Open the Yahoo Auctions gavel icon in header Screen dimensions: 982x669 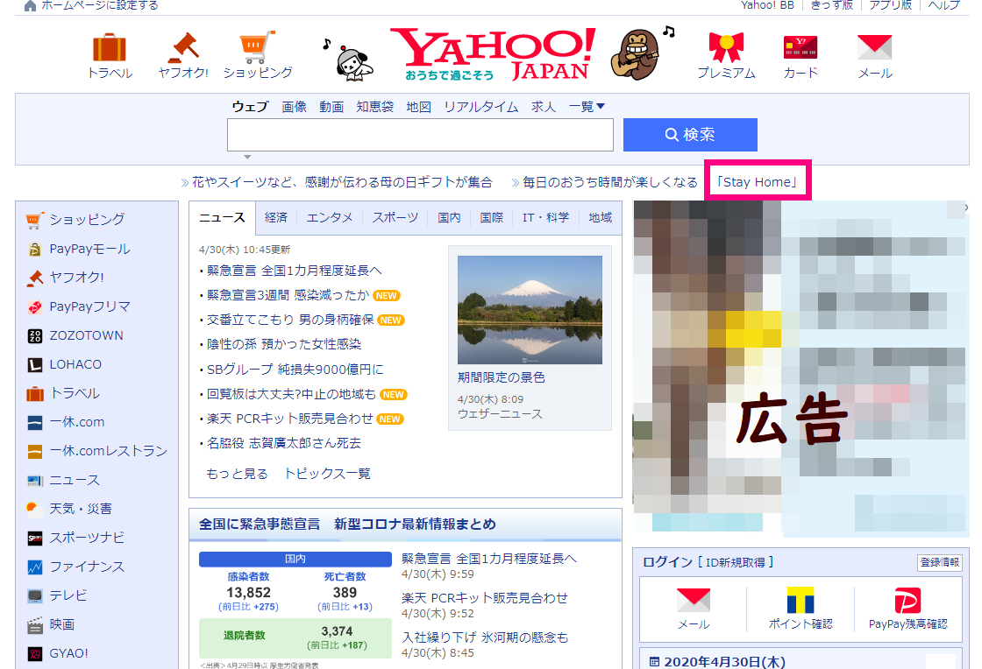coord(183,47)
